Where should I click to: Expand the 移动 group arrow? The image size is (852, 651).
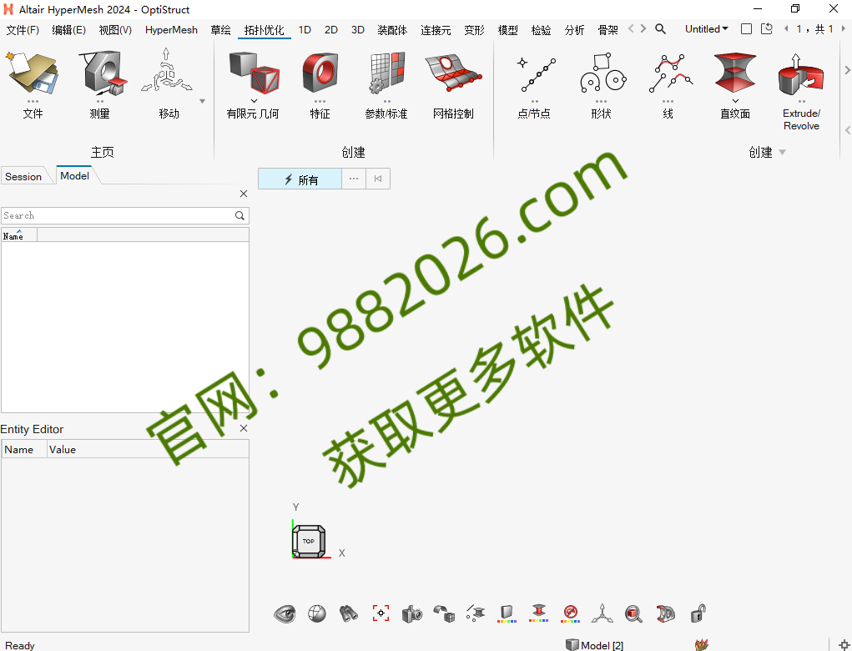click(x=202, y=101)
